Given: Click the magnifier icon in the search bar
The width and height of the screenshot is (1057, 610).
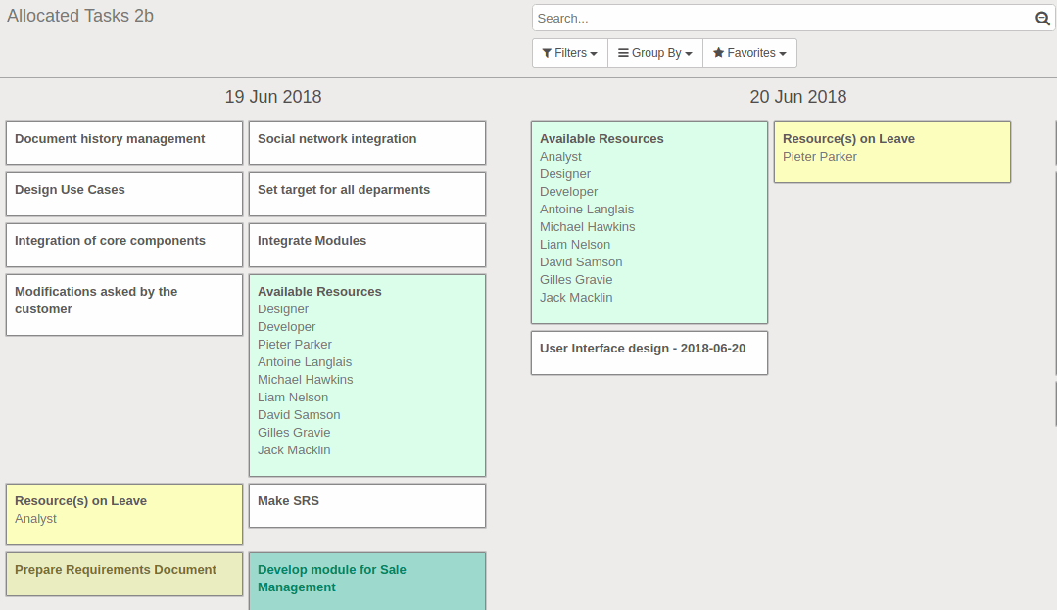Looking at the screenshot, I should point(1041,18).
